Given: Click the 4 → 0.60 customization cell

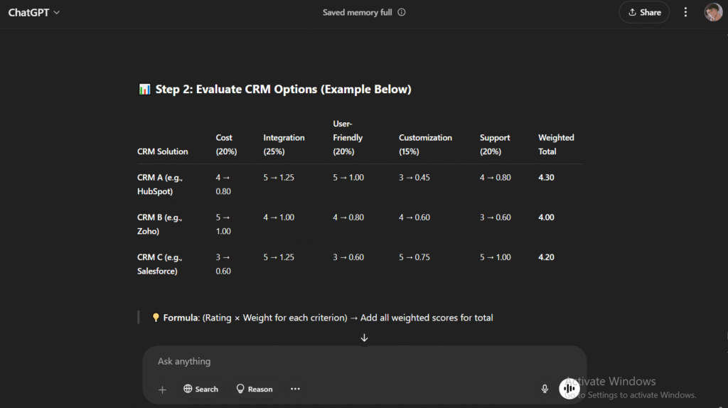Looking at the screenshot, I should [x=414, y=218].
